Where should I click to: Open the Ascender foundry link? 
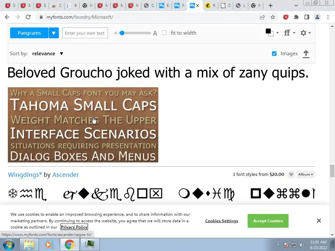[x=65, y=175]
